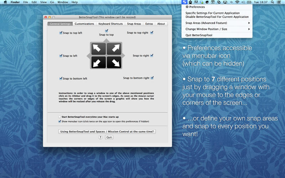This screenshot has height=178, width=285.
Task: Click the Wi-Fi status icon
Action: [237, 2]
